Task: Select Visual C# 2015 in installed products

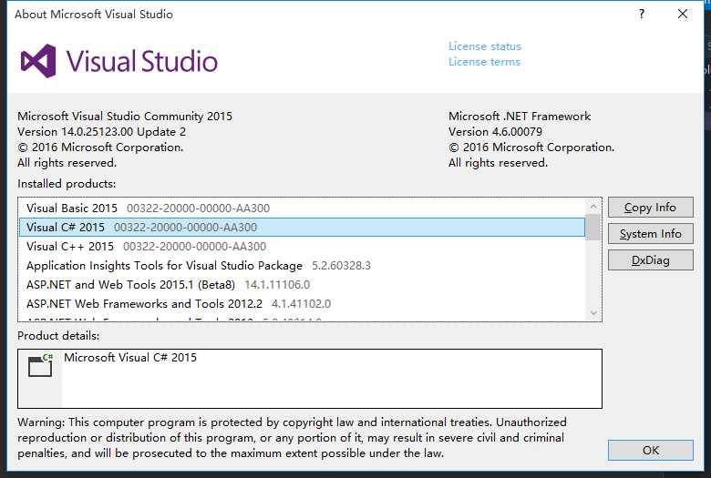Action: 302,227
